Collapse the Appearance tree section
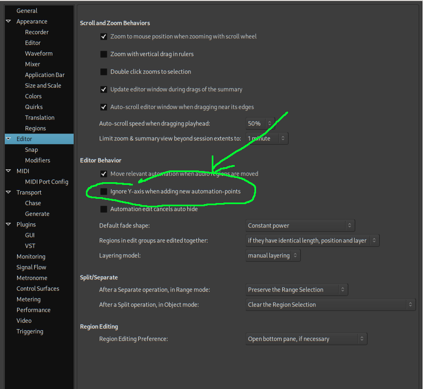Image resolution: width=423 pixels, height=389 pixels. click(x=9, y=21)
